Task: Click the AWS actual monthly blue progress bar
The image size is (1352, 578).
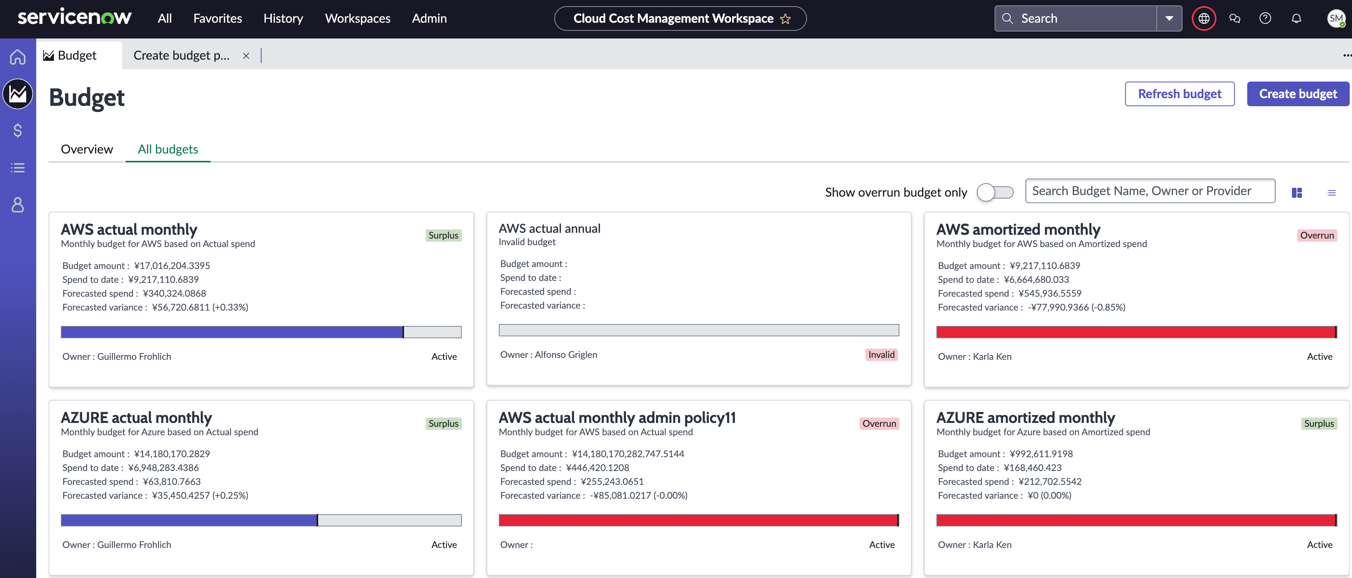Action: tap(262, 332)
